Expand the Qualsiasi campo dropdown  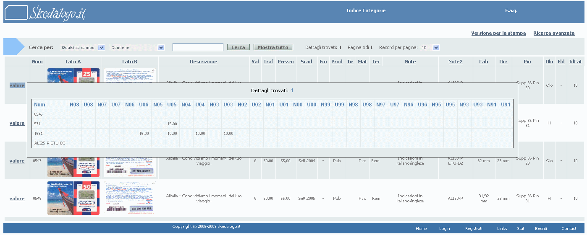click(x=82, y=48)
